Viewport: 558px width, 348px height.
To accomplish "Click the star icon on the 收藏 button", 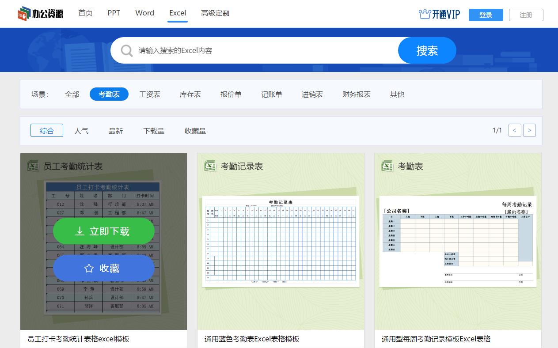I will 88,268.
